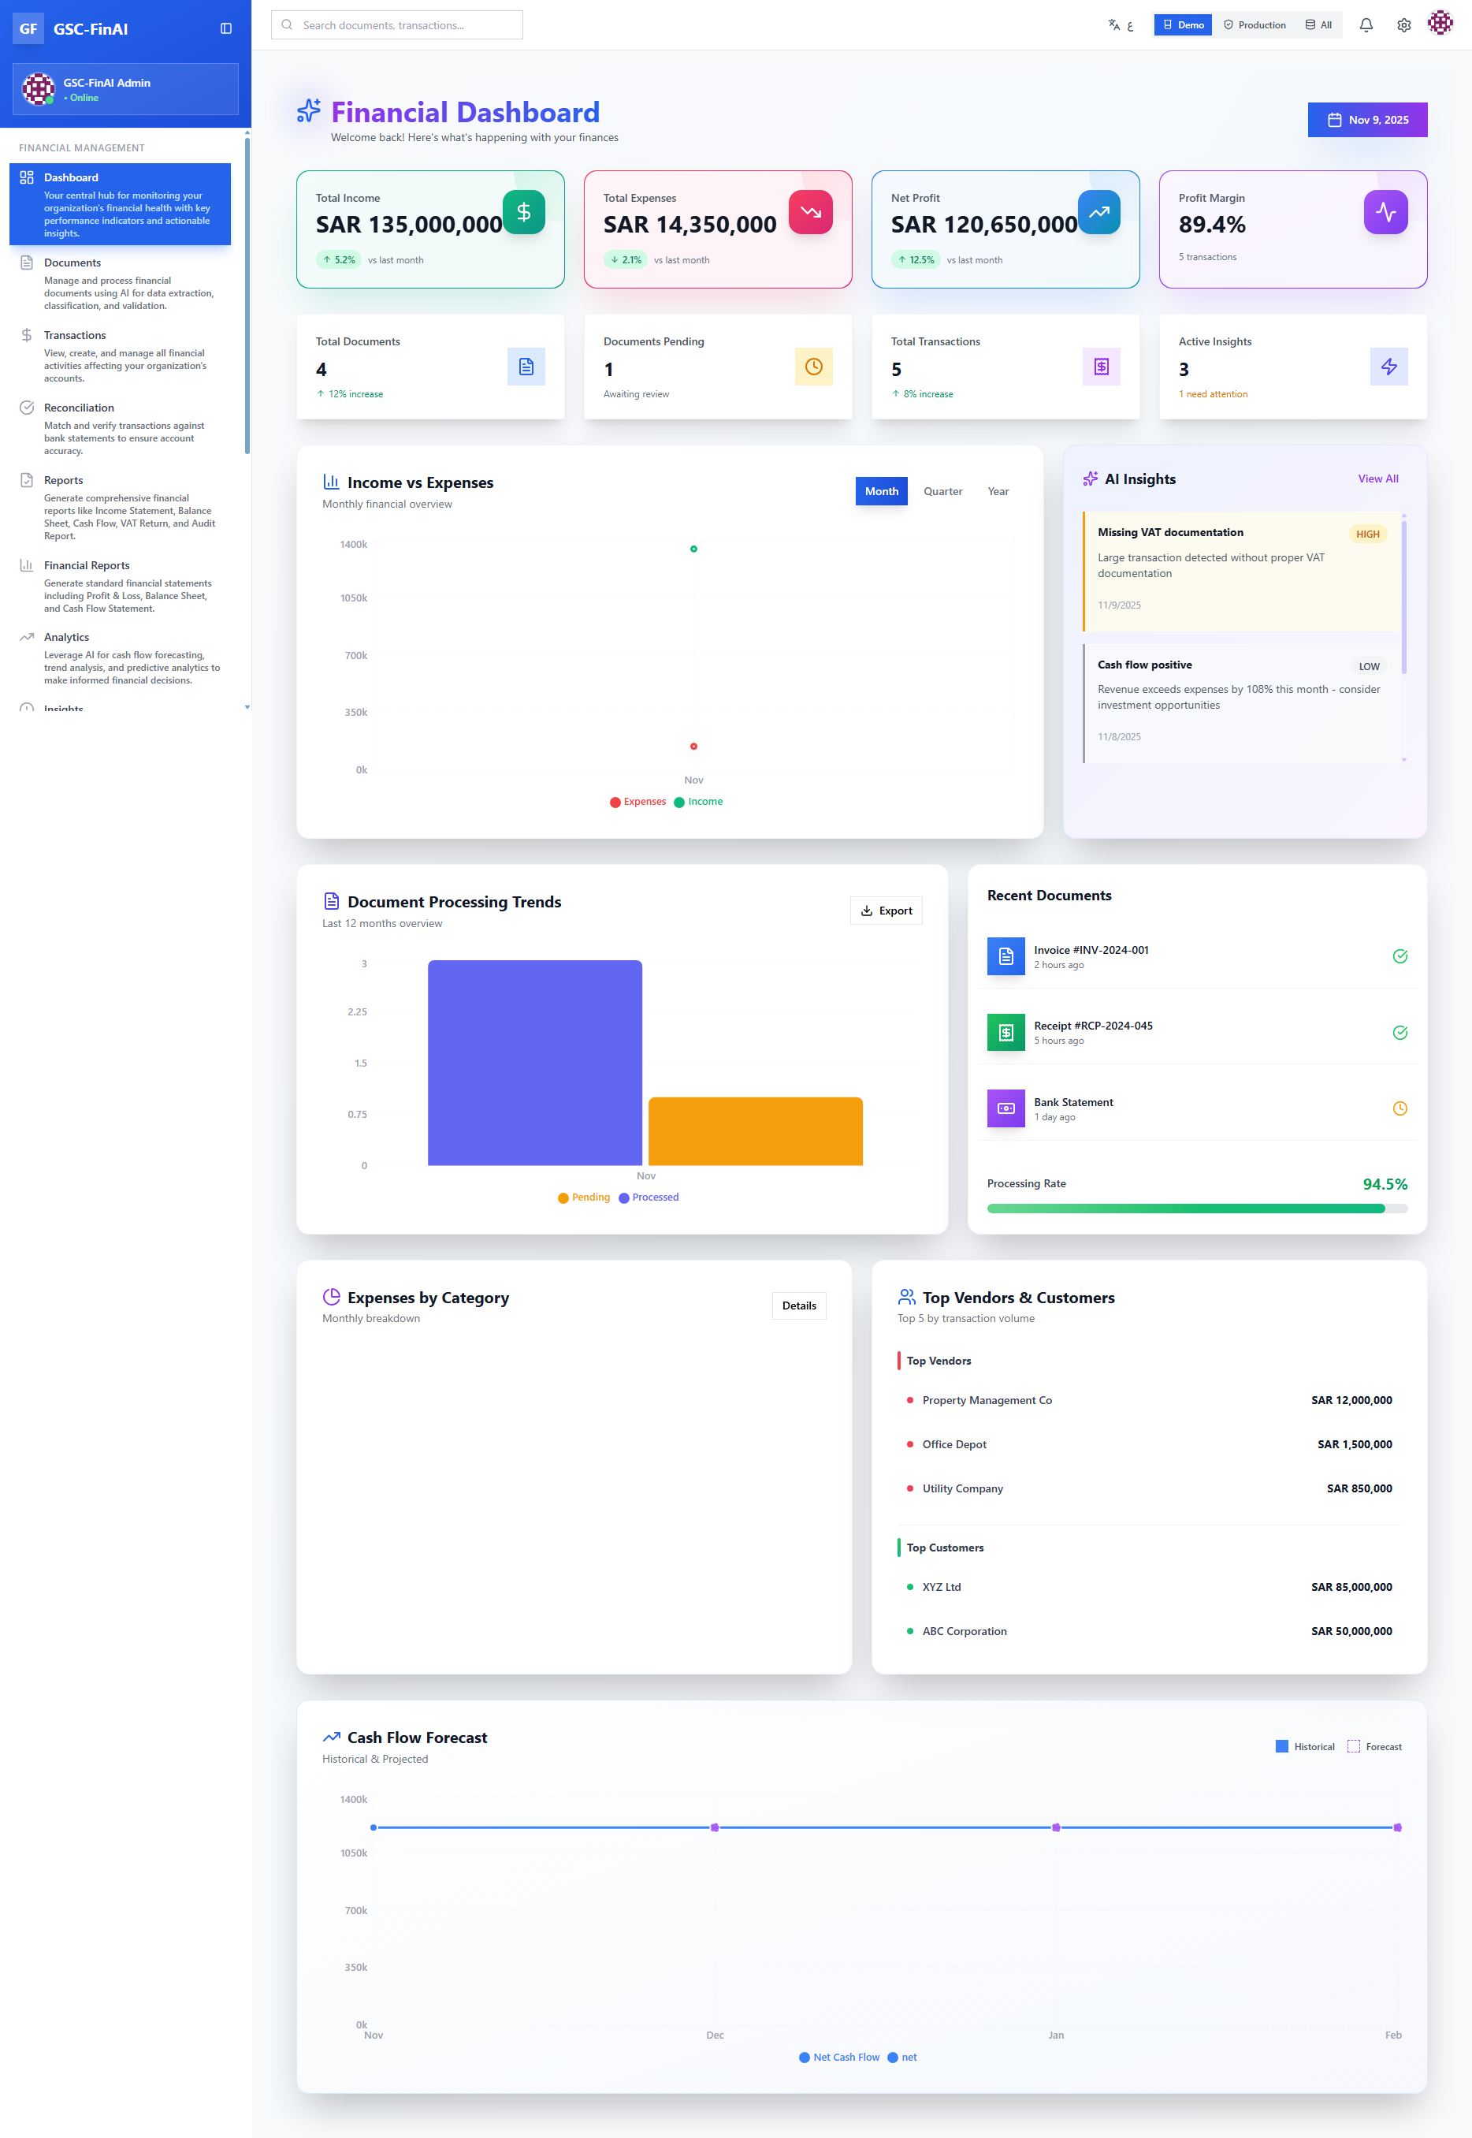Image resolution: width=1472 pixels, height=2138 pixels.
Task: Click the Receipt #RCP-2024-045 processed check icon
Action: pyautogui.click(x=1400, y=1033)
